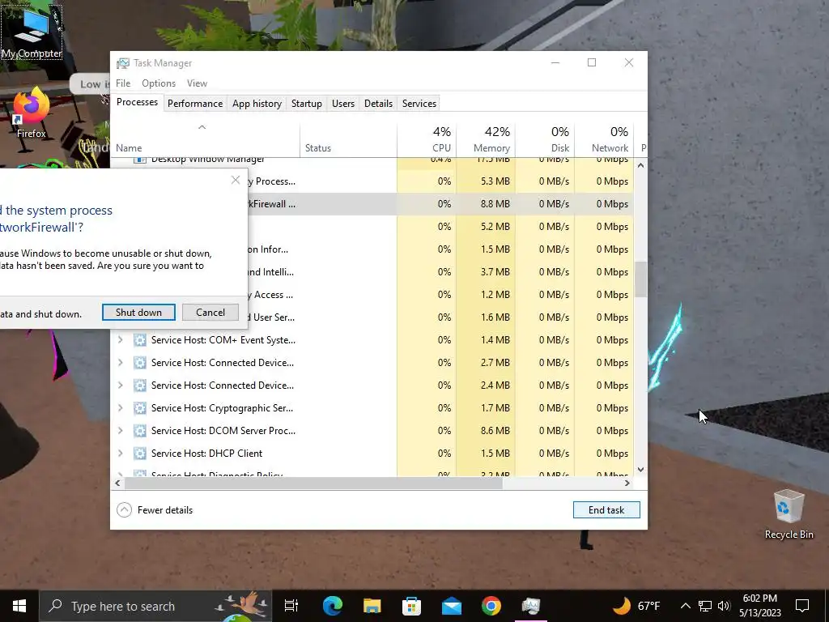This screenshot has height=622, width=829.
Task: Switch to the App history tab
Action: click(257, 104)
